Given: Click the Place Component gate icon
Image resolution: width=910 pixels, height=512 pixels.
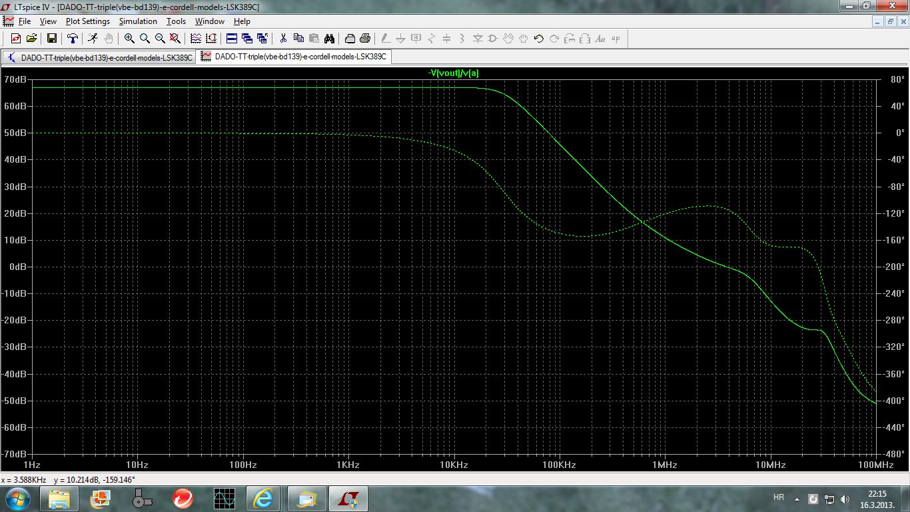Looking at the screenshot, I should 493,39.
